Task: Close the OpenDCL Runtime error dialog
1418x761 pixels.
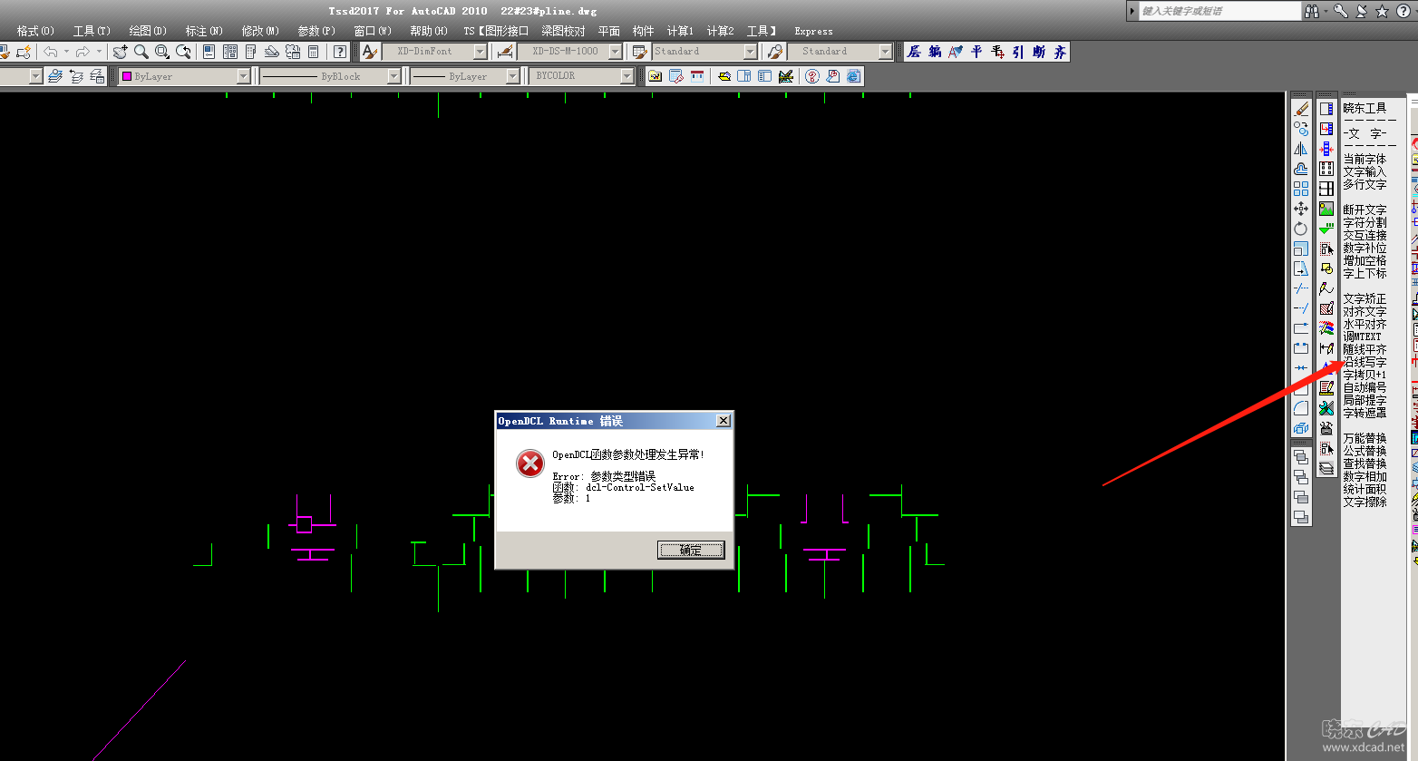Action: coord(723,421)
